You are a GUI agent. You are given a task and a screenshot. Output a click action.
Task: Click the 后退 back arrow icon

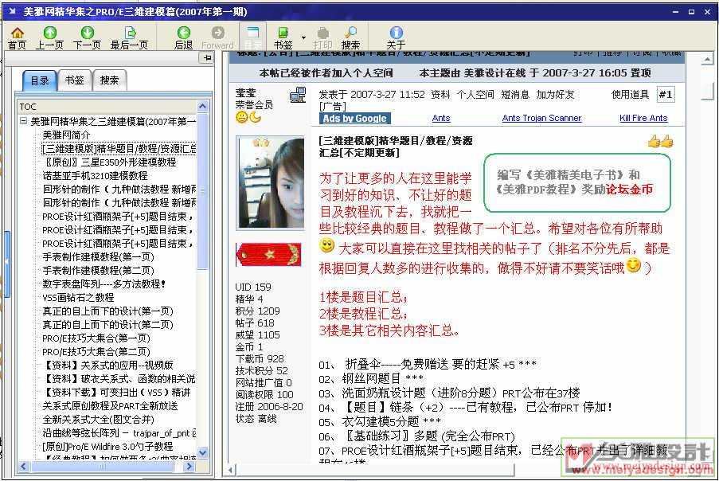(183, 37)
